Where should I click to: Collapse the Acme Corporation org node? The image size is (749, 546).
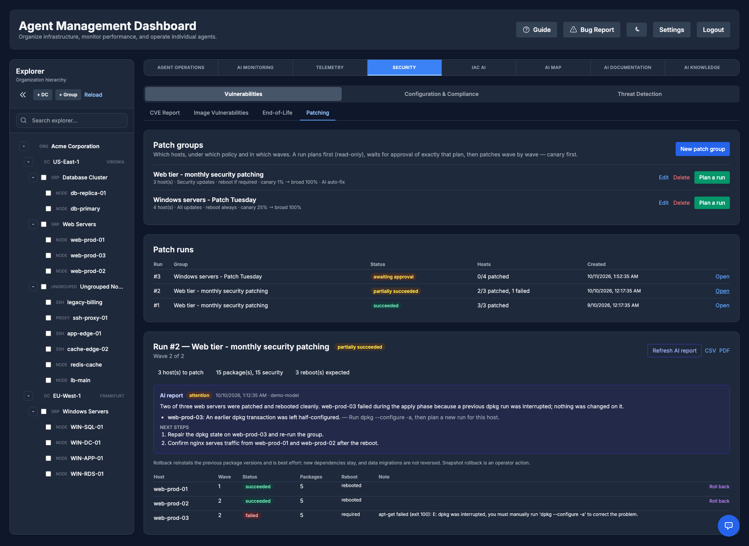click(x=24, y=146)
